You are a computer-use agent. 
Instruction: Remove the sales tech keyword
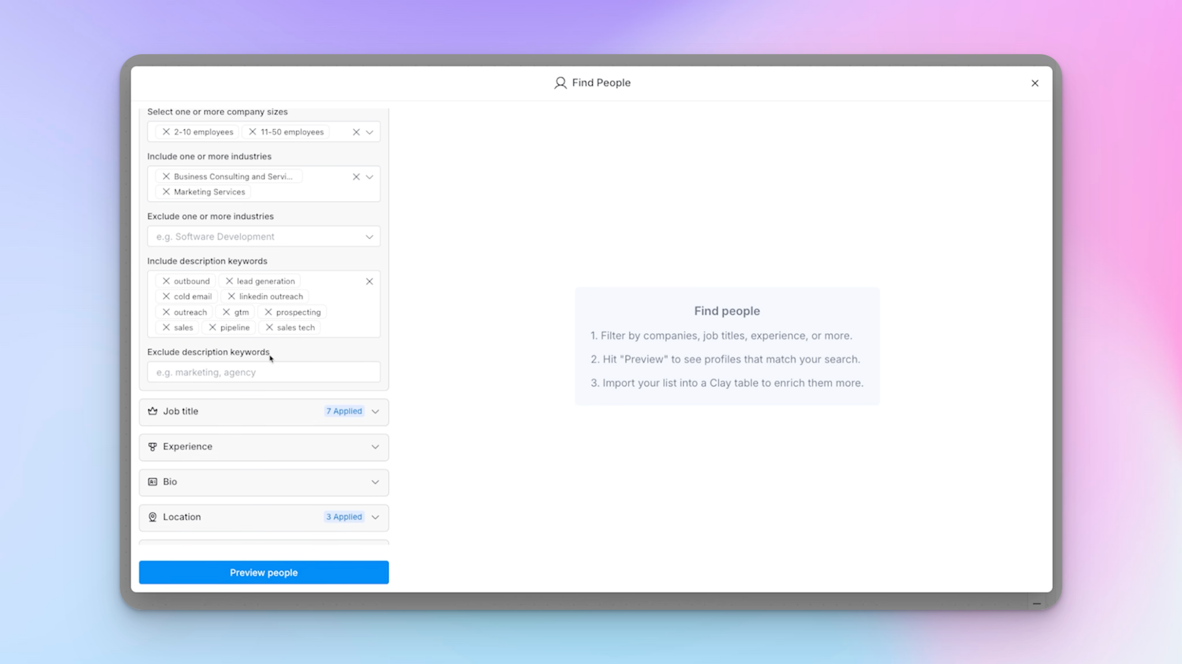pyautogui.click(x=269, y=327)
